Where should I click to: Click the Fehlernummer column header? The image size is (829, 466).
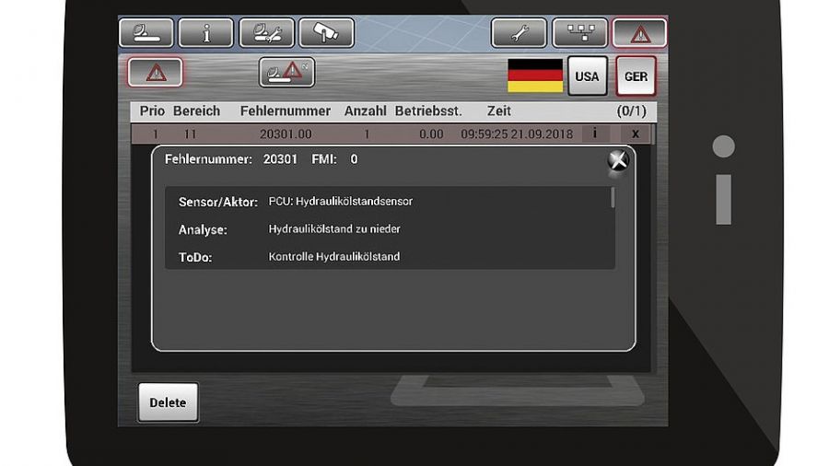286,111
